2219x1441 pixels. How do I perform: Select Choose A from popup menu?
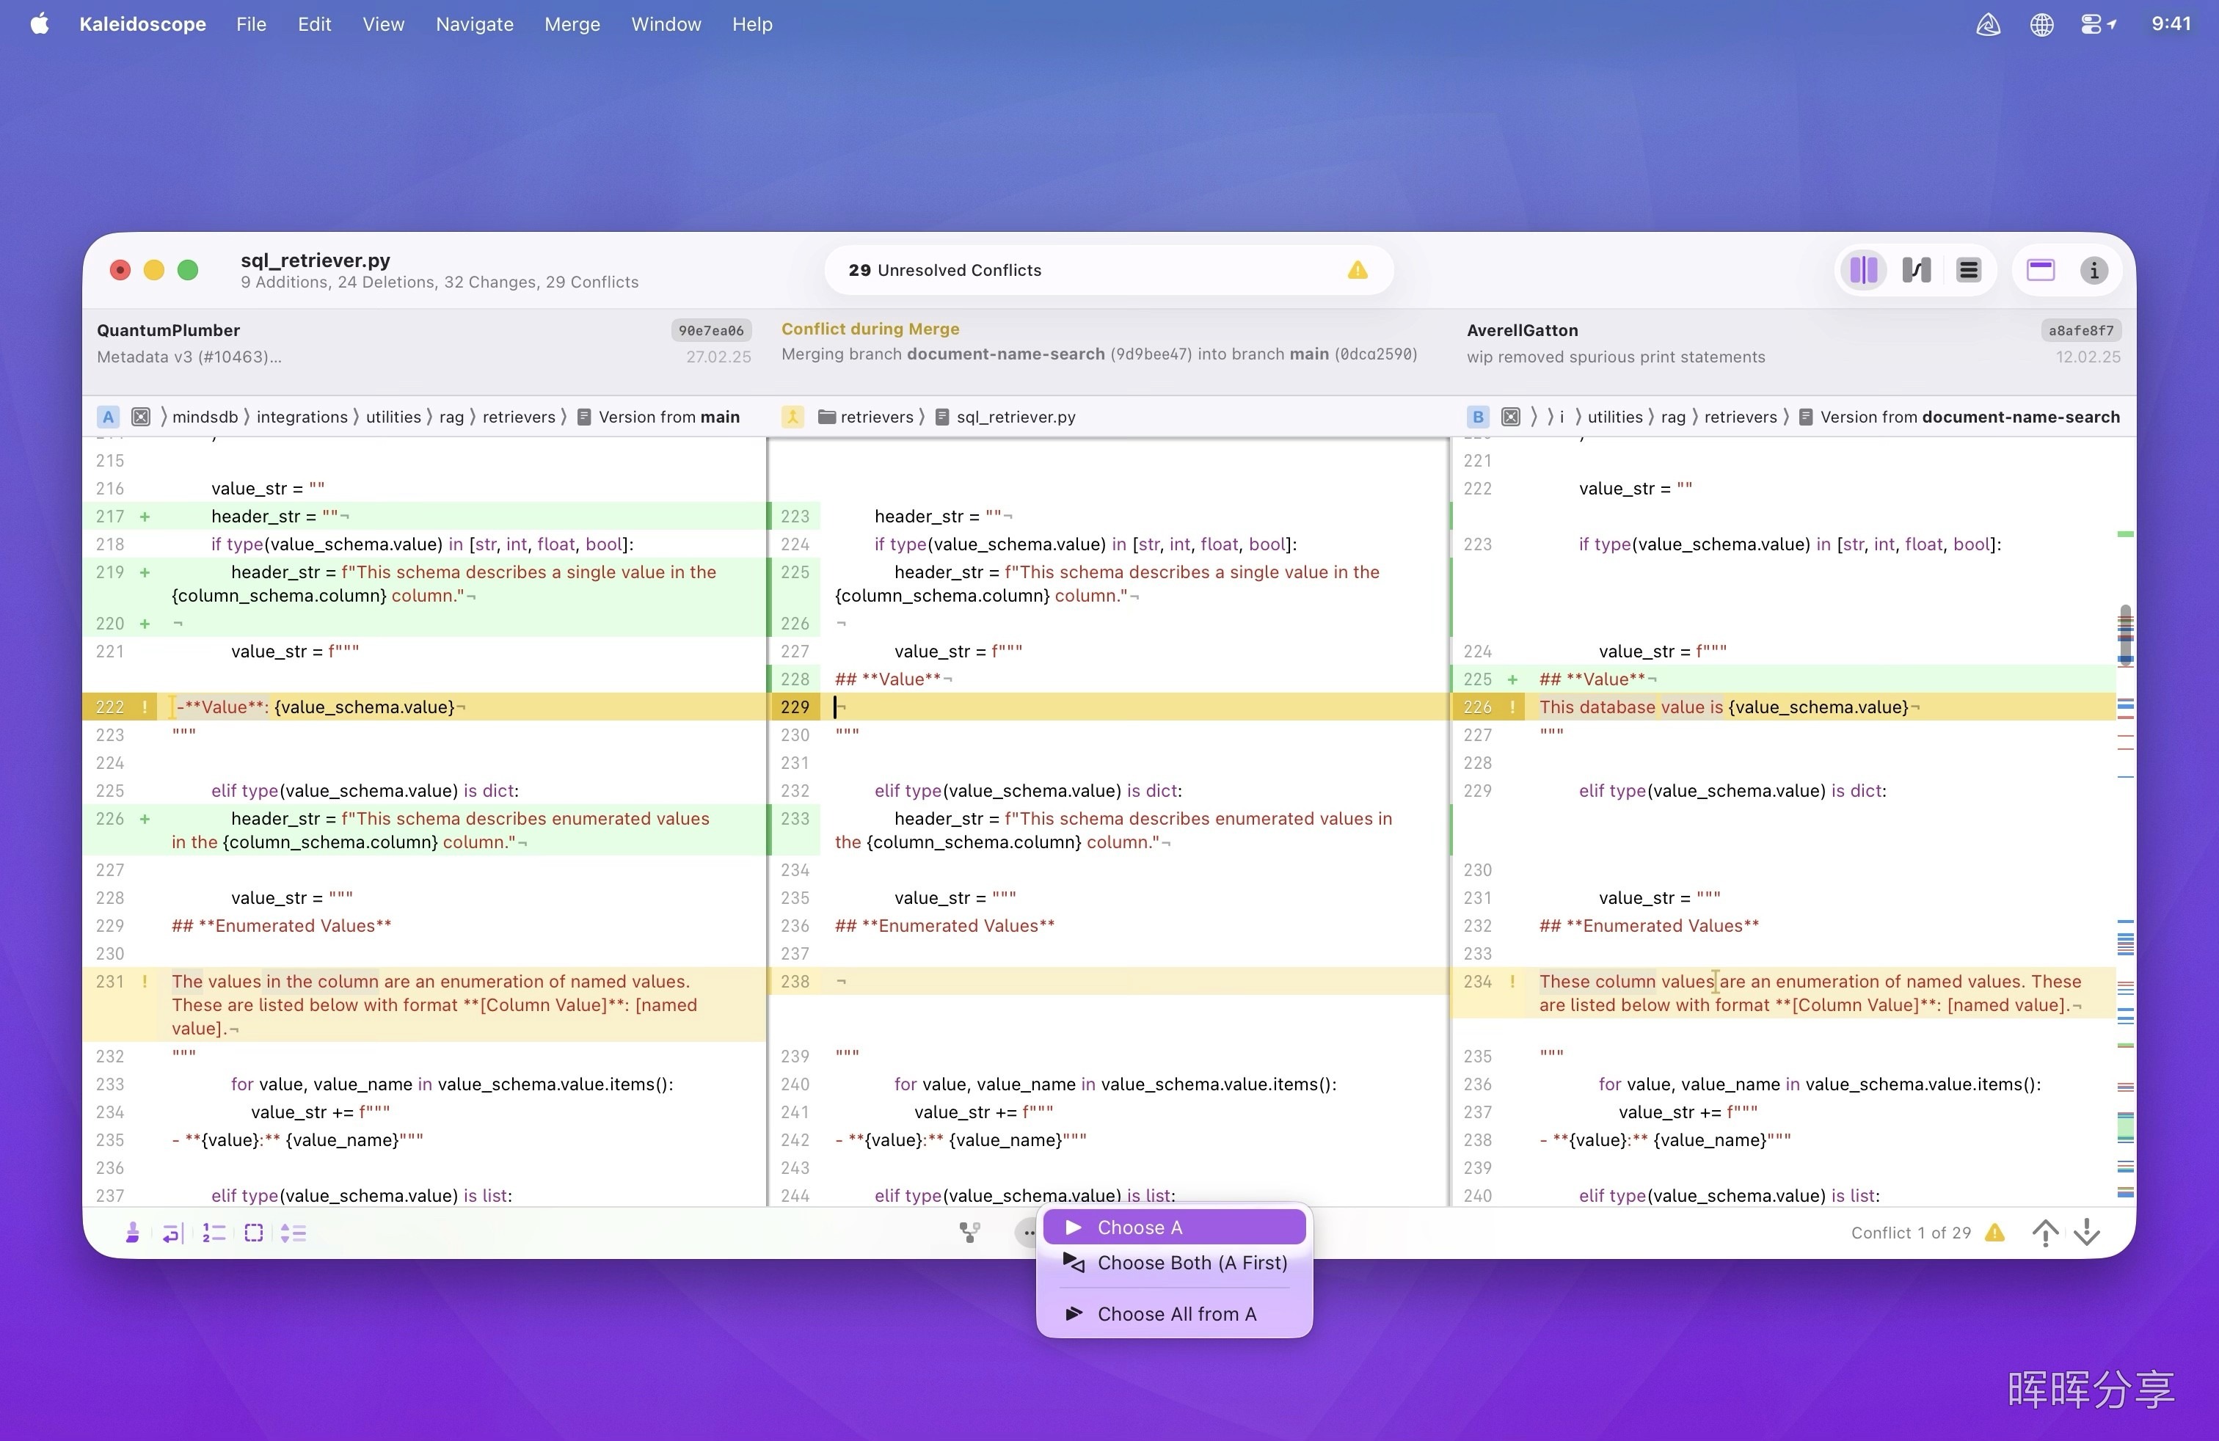tap(1174, 1227)
